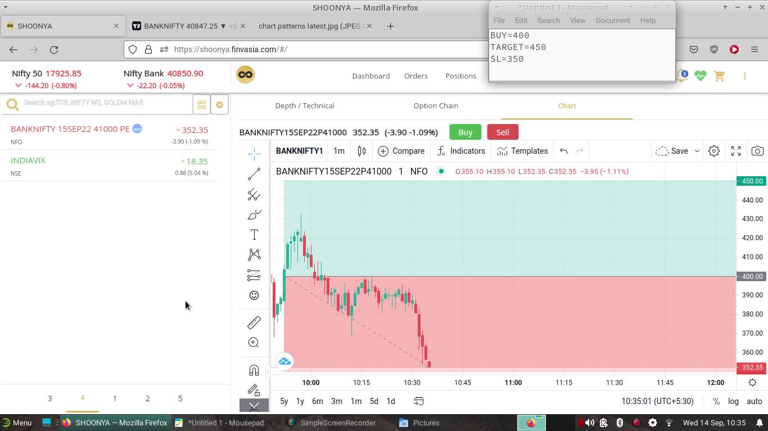Set chart range to 5d

pos(374,401)
